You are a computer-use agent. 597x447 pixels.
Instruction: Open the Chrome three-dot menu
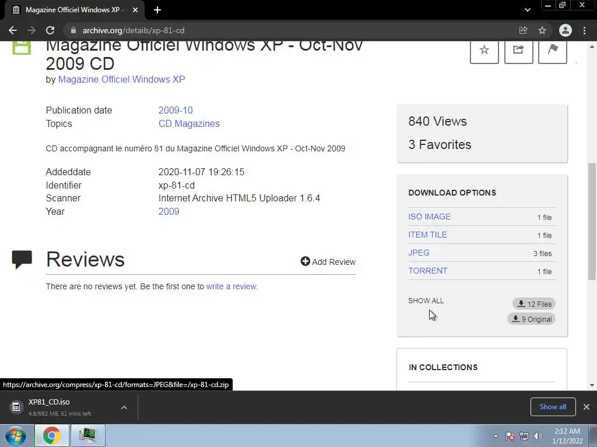584,30
